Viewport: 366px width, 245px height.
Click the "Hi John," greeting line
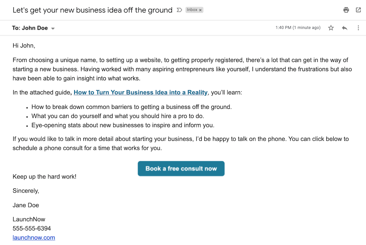point(24,46)
